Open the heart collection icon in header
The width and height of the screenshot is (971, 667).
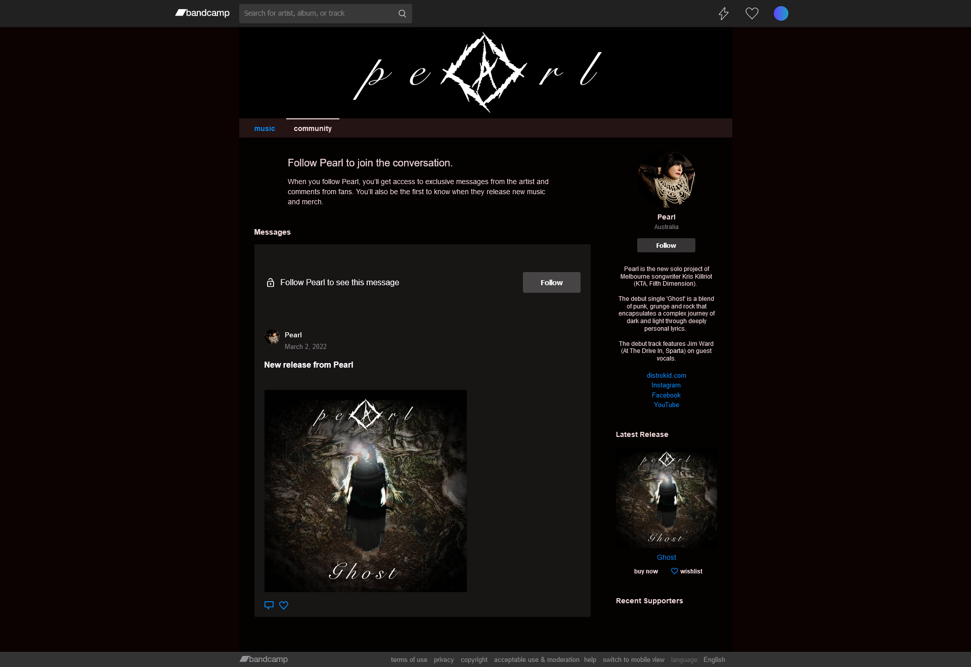point(752,14)
